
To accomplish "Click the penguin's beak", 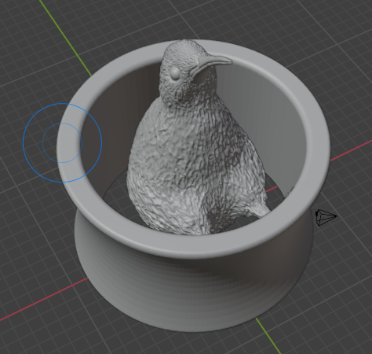I will tap(214, 61).
